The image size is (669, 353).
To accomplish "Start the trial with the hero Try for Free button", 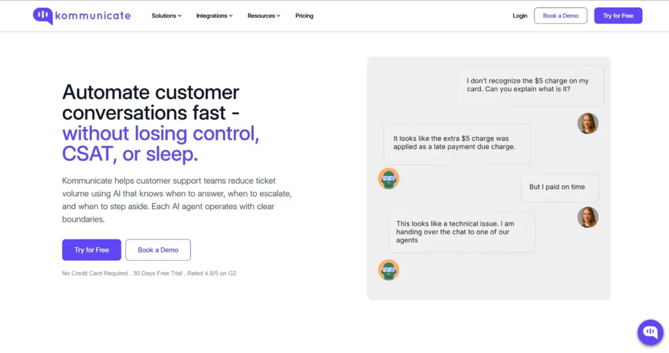I will coord(91,250).
